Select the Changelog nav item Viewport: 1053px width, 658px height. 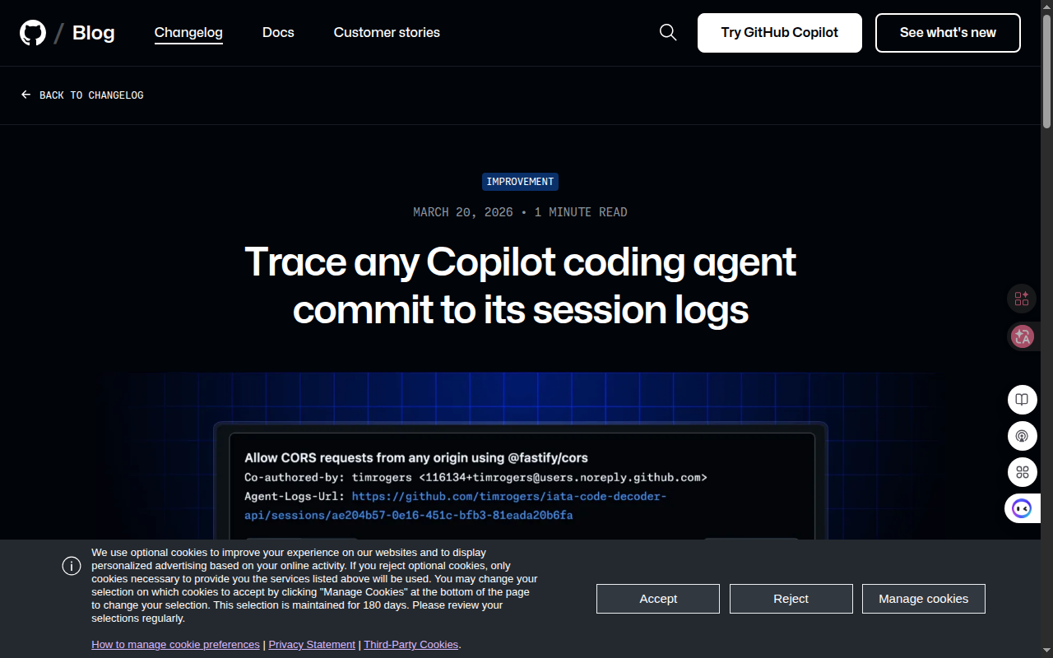coord(188,33)
